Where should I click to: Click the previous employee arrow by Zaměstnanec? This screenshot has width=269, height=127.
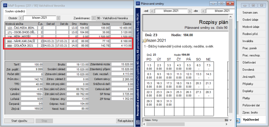tap(93, 18)
